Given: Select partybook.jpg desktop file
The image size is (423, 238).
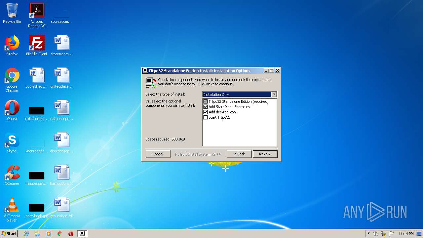Looking at the screenshot, I should [37, 210].
